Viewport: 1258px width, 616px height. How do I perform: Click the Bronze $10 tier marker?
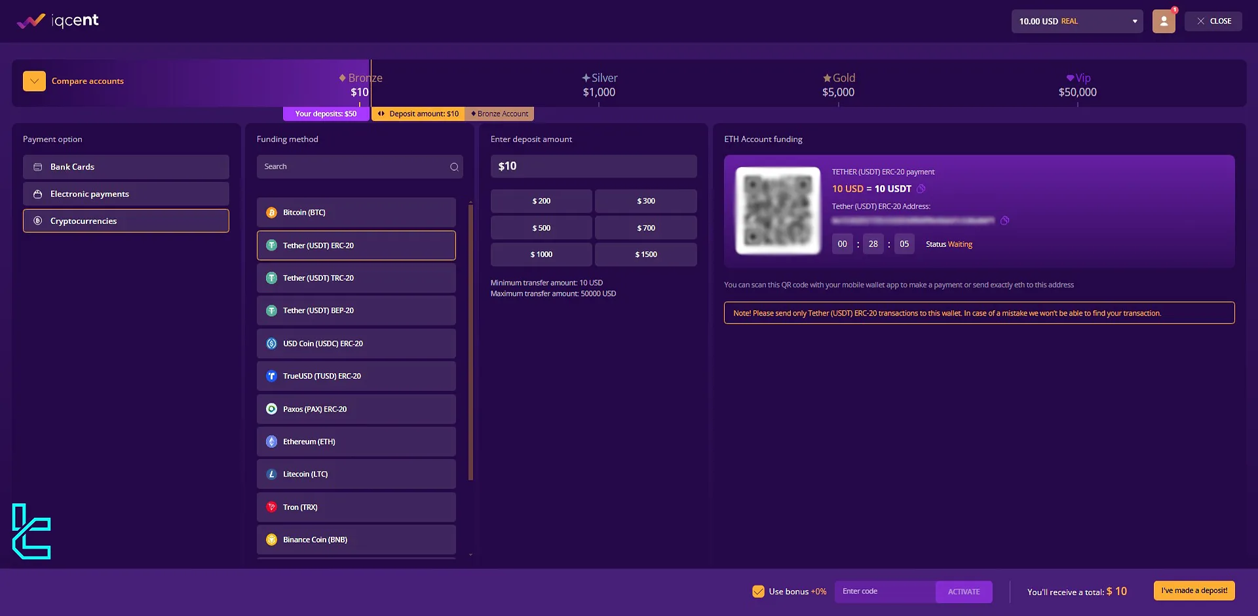(x=360, y=85)
